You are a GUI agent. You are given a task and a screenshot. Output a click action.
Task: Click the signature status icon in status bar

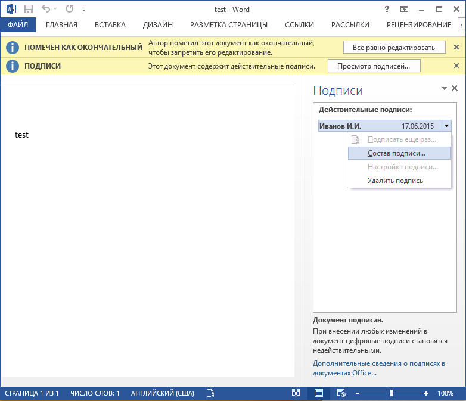point(210,393)
